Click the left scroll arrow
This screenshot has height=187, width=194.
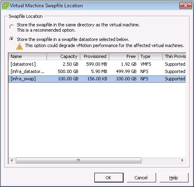click(12, 160)
